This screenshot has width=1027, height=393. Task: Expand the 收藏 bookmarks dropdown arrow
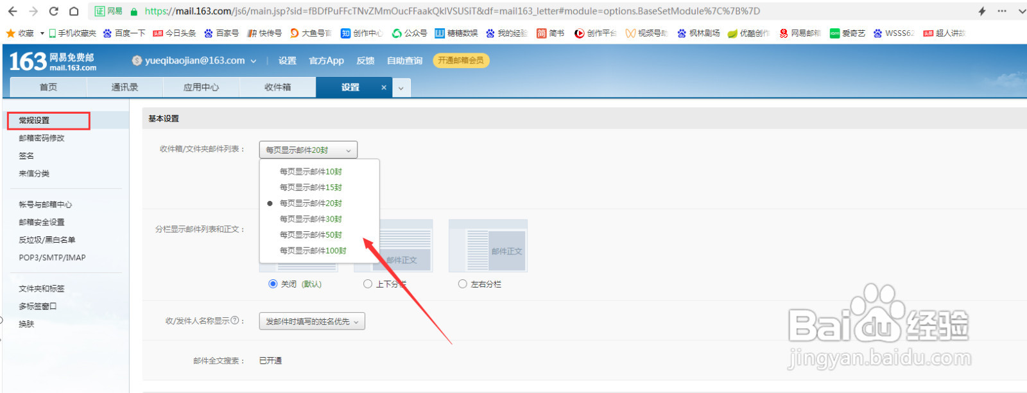click(x=42, y=33)
